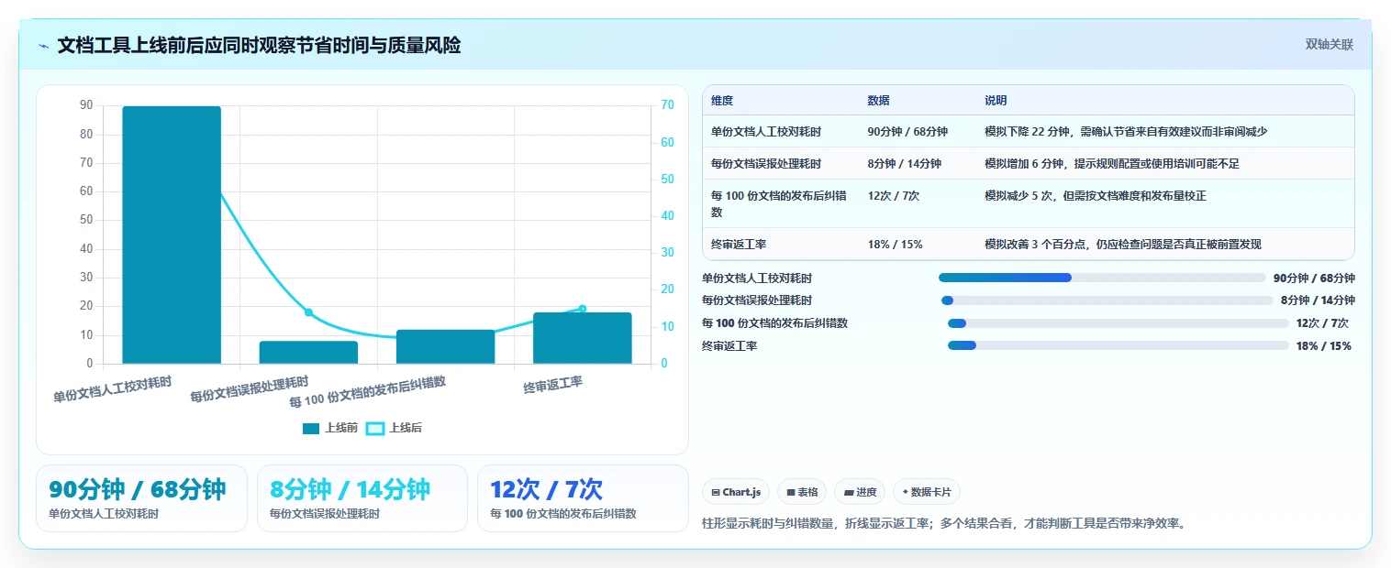This screenshot has height=568, width=1391.
Task: Click the right y-axis value 70
Action: [668, 105]
